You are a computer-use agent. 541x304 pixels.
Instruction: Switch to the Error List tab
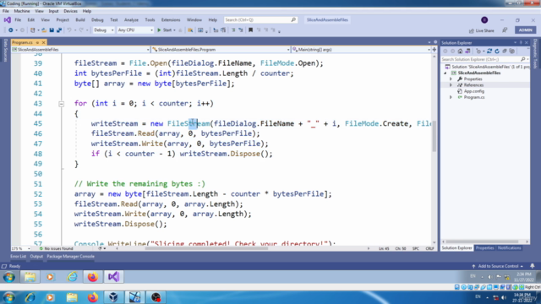(x=18, y=257)
